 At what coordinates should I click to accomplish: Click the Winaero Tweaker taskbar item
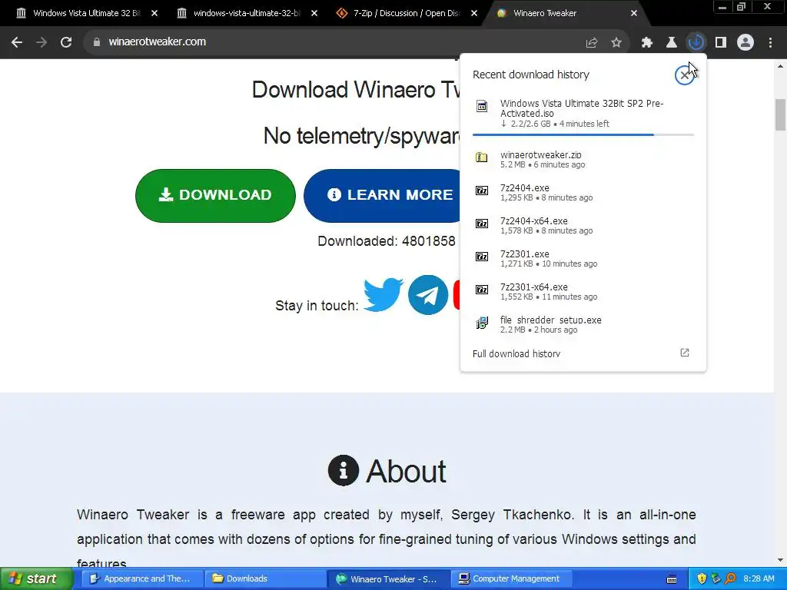(388, 578)
